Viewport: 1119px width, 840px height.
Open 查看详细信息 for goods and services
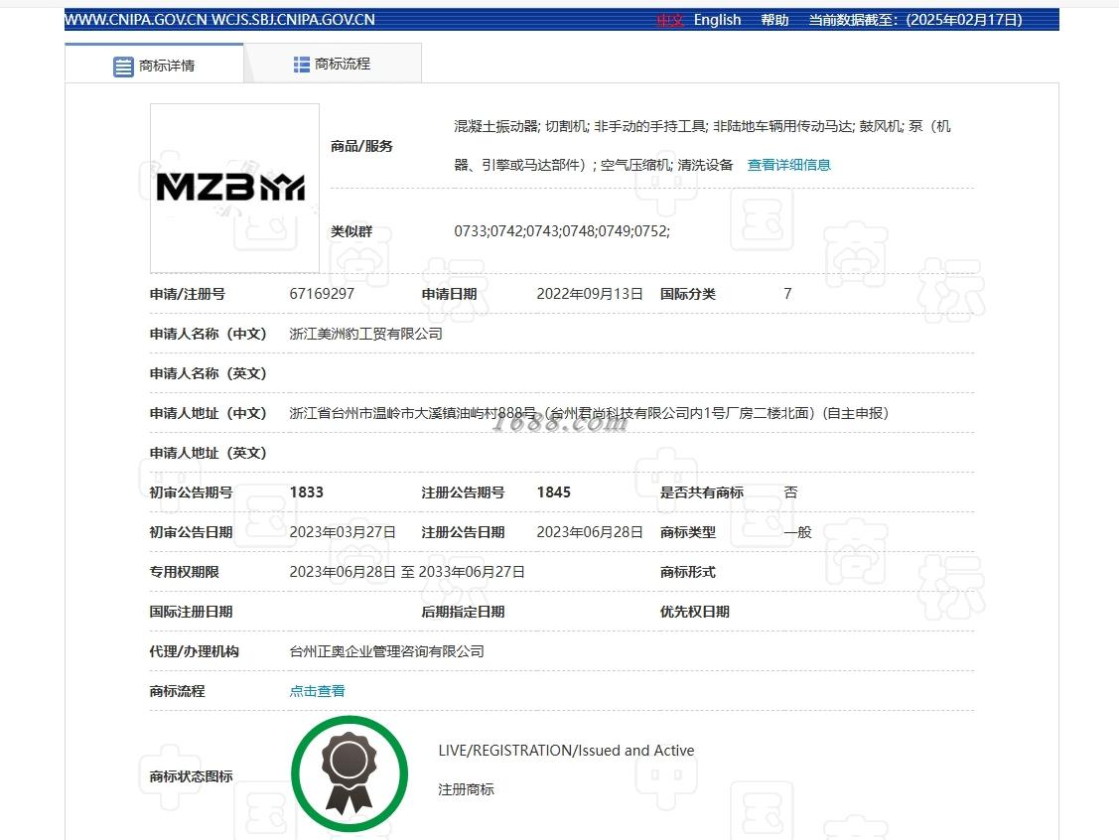pos(788,165)
